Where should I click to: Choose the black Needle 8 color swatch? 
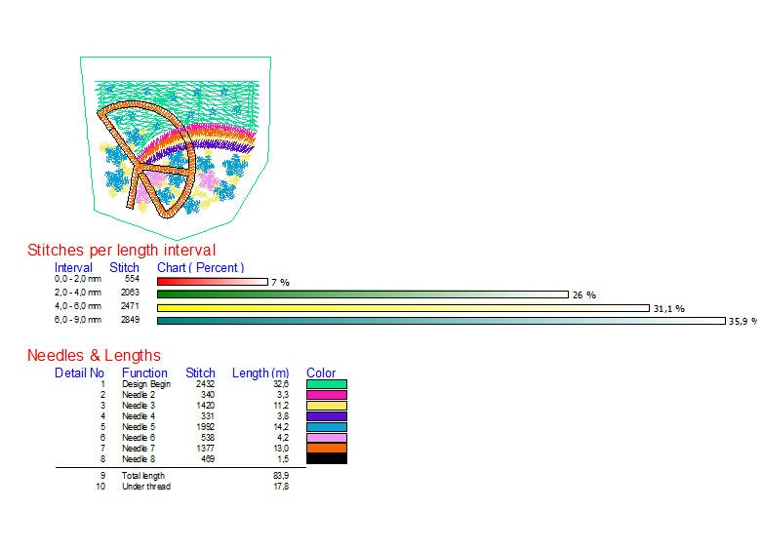click(327, 458)
